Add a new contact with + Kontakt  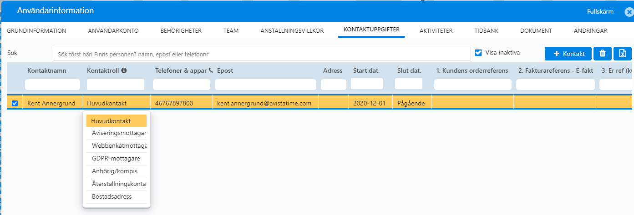568,53
